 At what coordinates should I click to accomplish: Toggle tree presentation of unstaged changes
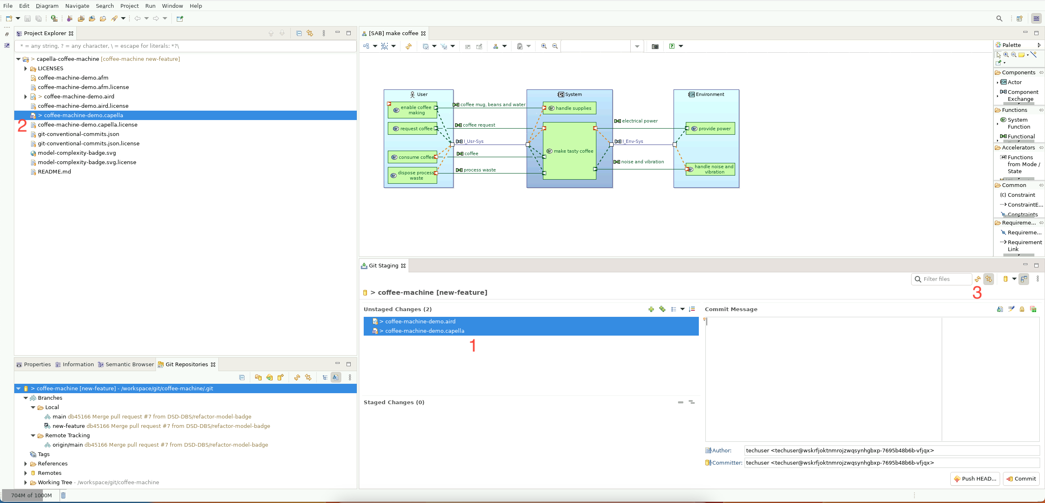click(674, 309)
